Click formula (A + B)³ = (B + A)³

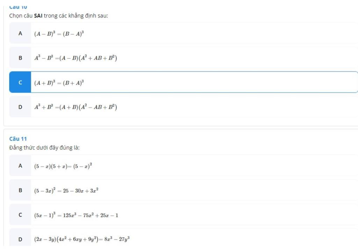click(x=59, y=83)
